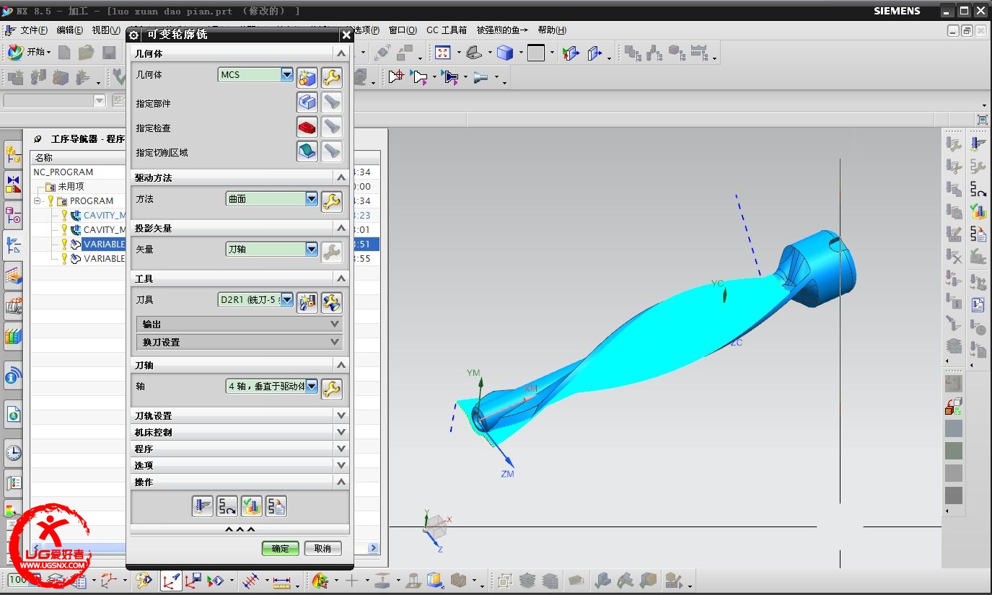
Task: Open the 帮助(H) menu
Action: 552,30
